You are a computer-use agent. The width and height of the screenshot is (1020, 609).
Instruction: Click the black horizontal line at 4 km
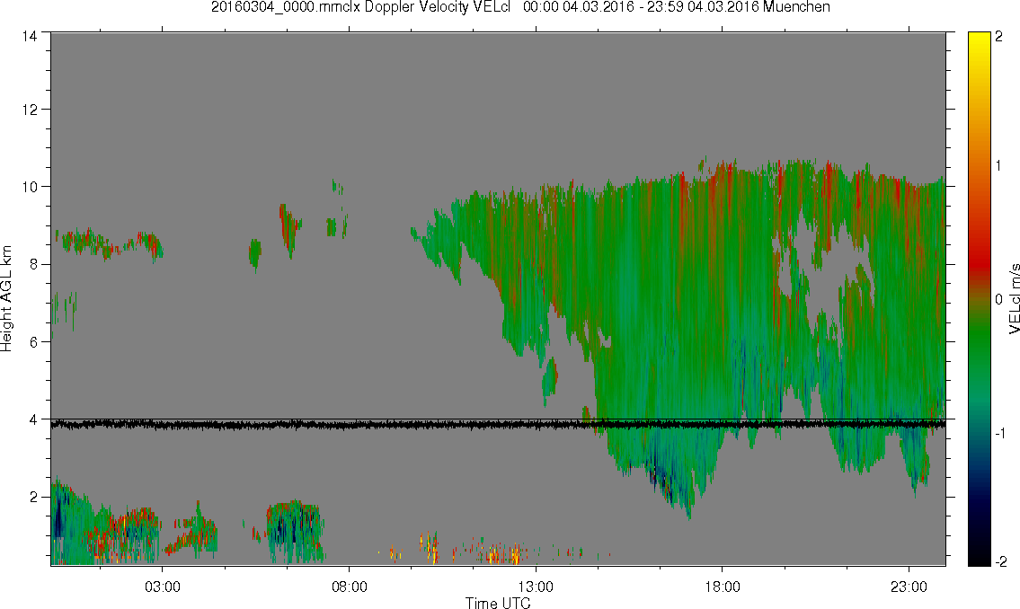click(498, 419)
